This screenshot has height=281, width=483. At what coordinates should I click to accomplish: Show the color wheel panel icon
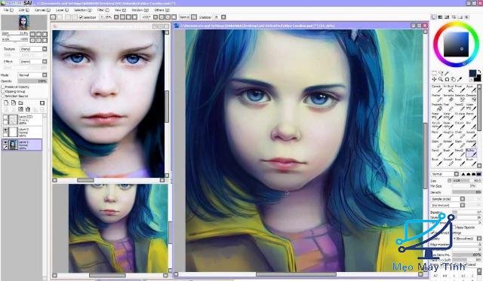coord(433,17)
